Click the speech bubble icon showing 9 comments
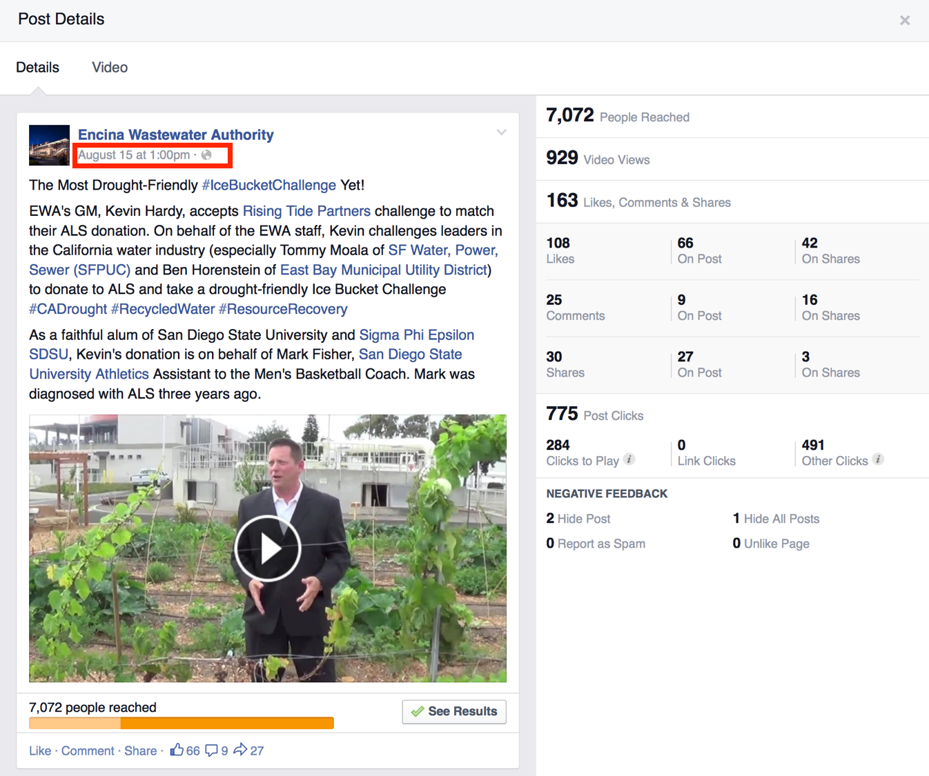 pyautogui.click(x=211, y=750)
